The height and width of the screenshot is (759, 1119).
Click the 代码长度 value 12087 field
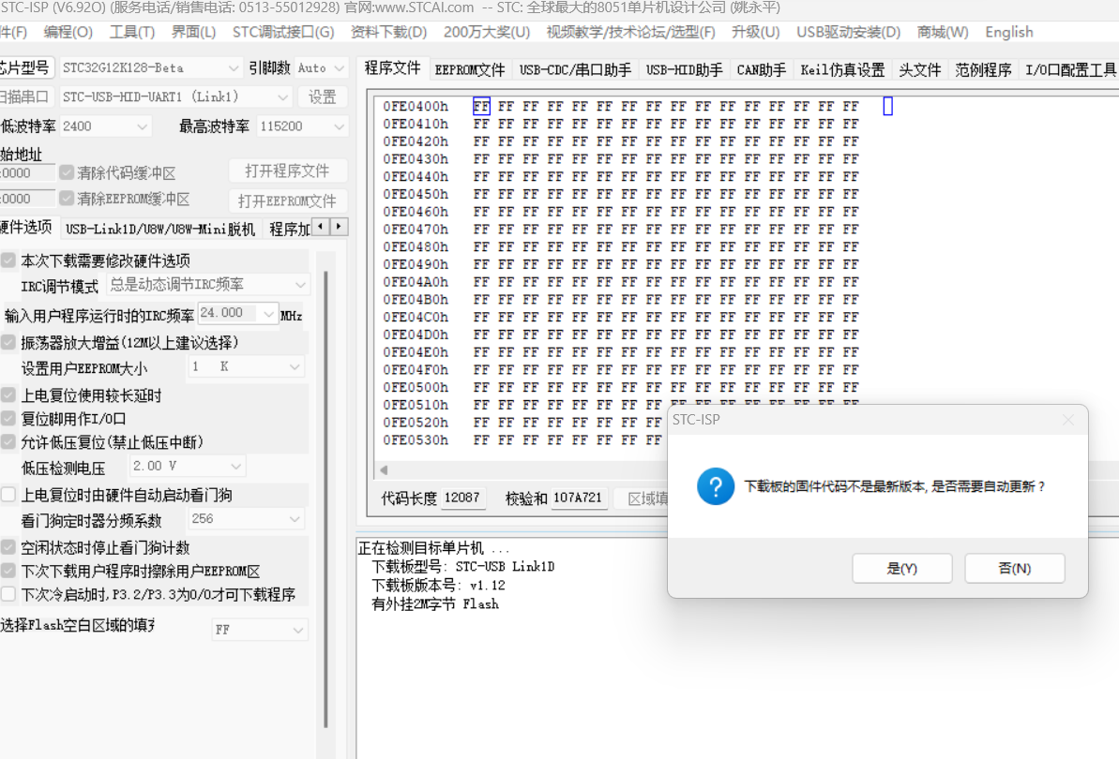462,498
